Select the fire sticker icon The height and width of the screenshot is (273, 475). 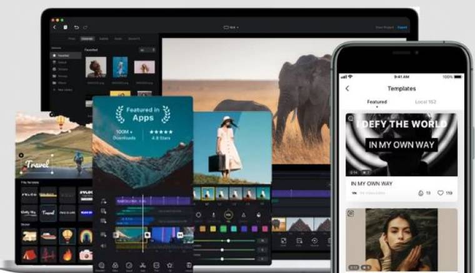(x=67, y=255)
